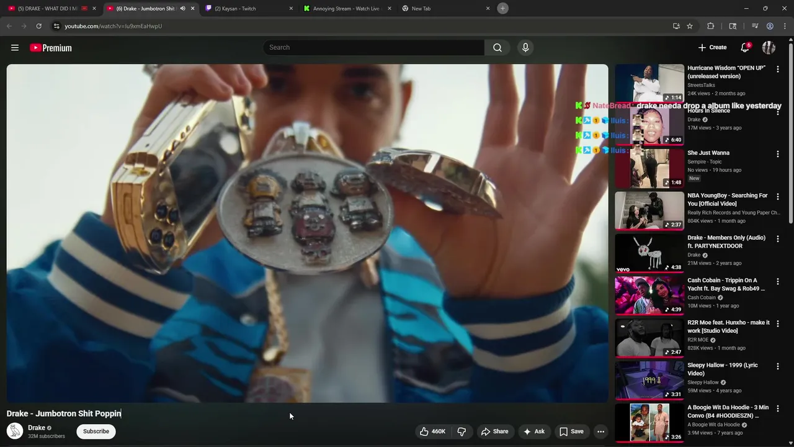Open Chrome three-dot menu
The width and height of the screenshot is (794, 447).
(x=784, y=26)
